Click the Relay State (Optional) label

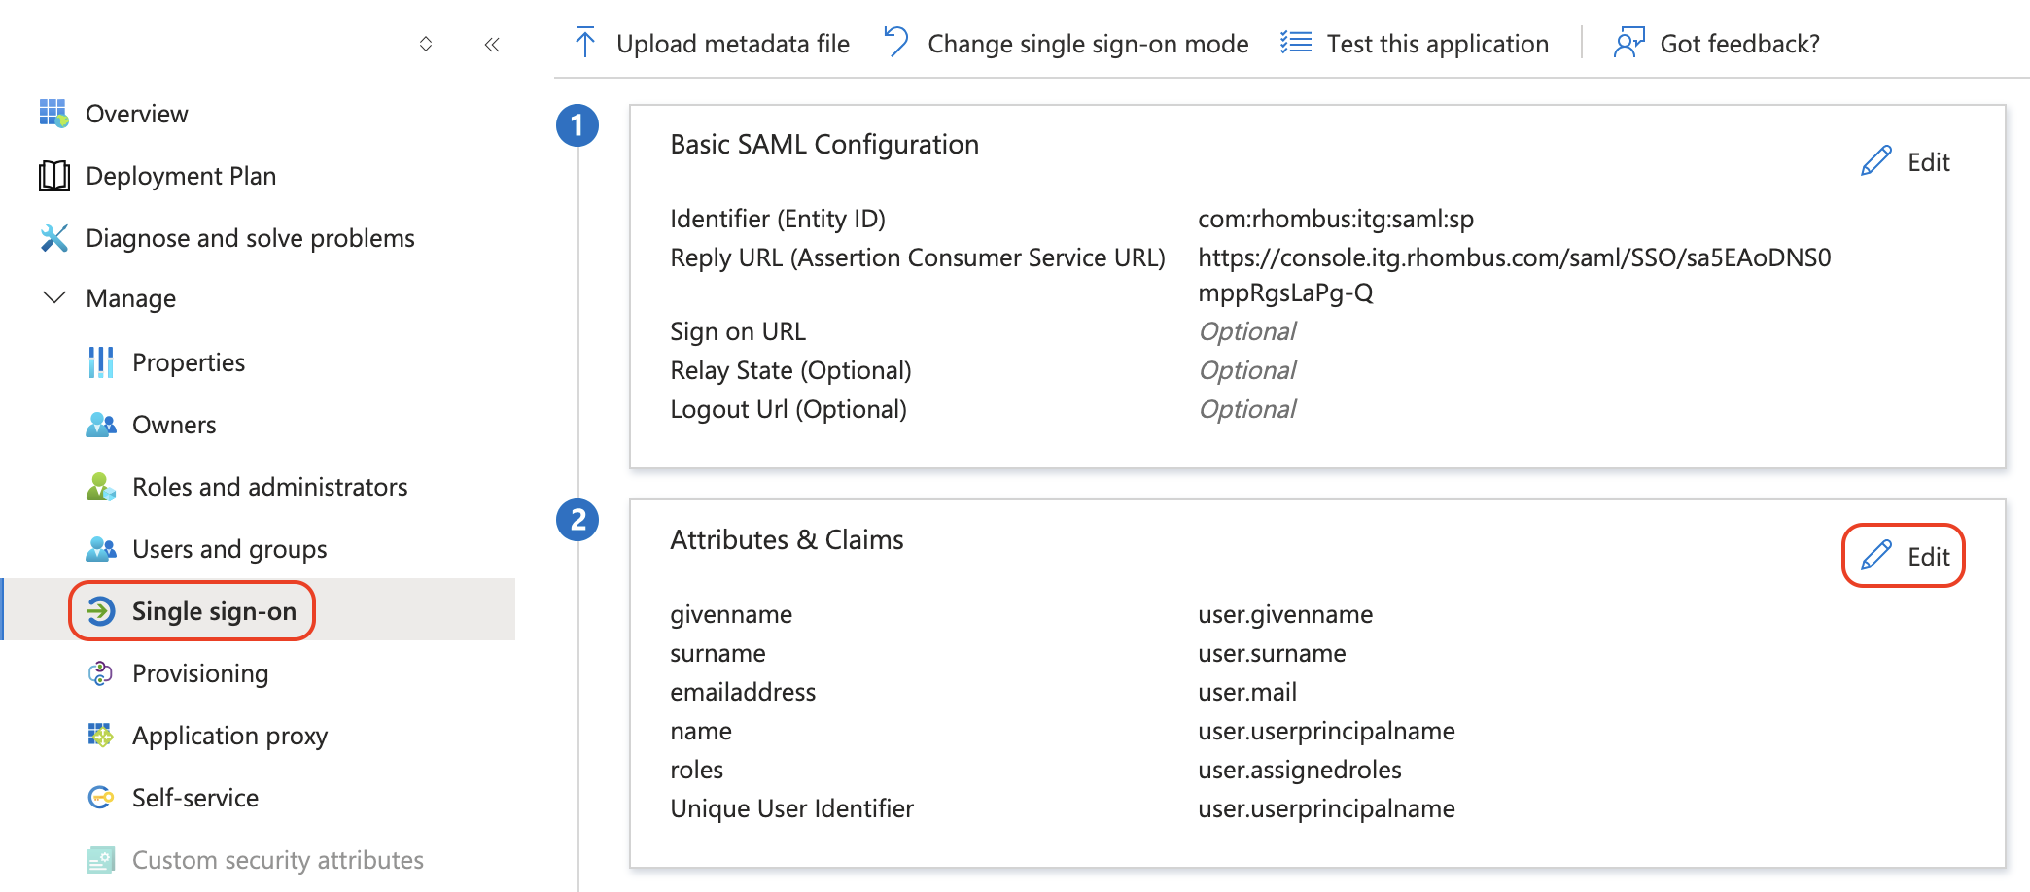790,370
